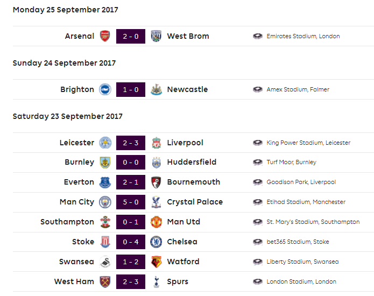This screenshot has width=374, height=296.
Task: Click the Arsenal club crest
Action: (x=105, y=36)
